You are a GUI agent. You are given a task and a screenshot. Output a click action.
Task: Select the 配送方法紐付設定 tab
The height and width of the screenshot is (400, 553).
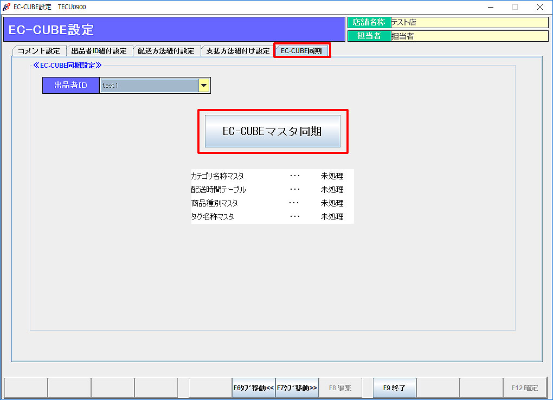(x=166, y=51)
